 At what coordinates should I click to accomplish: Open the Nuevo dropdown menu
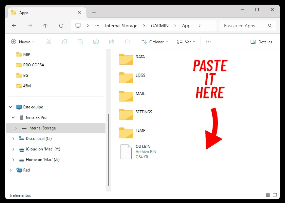pyautogui.click(x=23, y=42)
